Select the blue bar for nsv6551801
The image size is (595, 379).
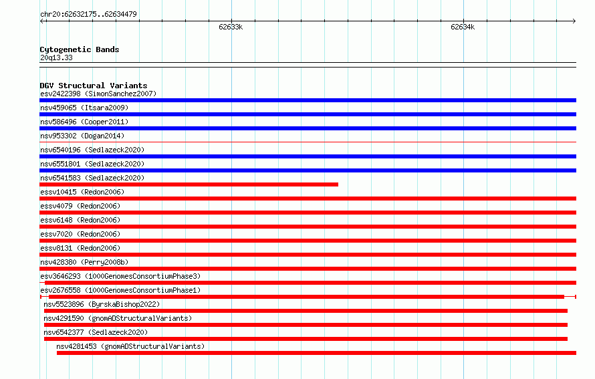point(308,170)
